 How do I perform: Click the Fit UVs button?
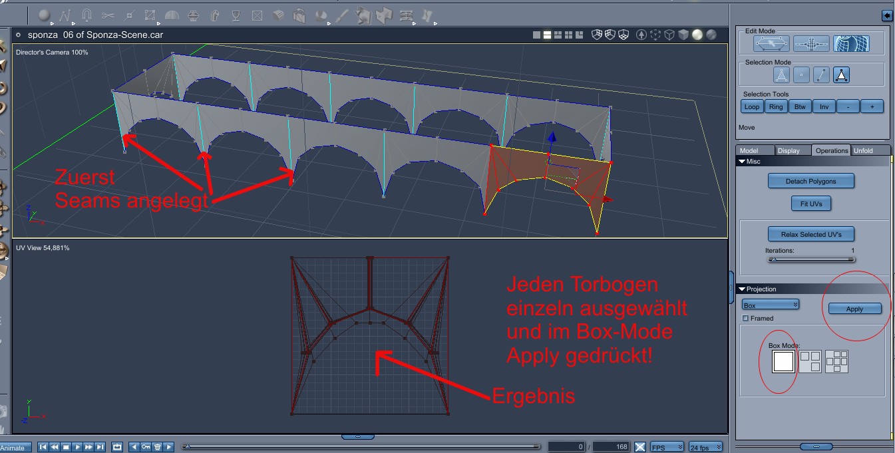(x=811, y=204)
